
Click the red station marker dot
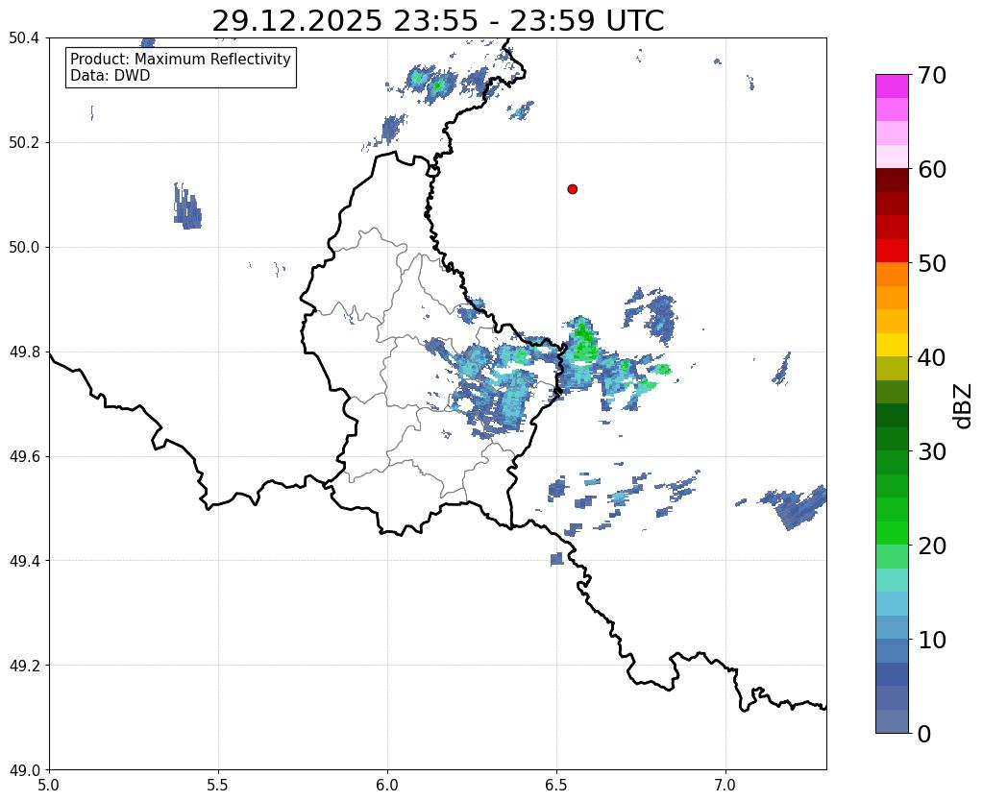tap(572, 189)
